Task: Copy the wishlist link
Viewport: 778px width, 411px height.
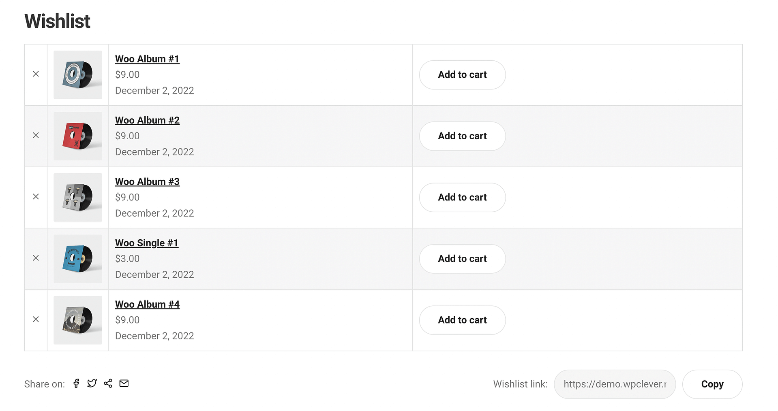Action: [x=712, y=384]
